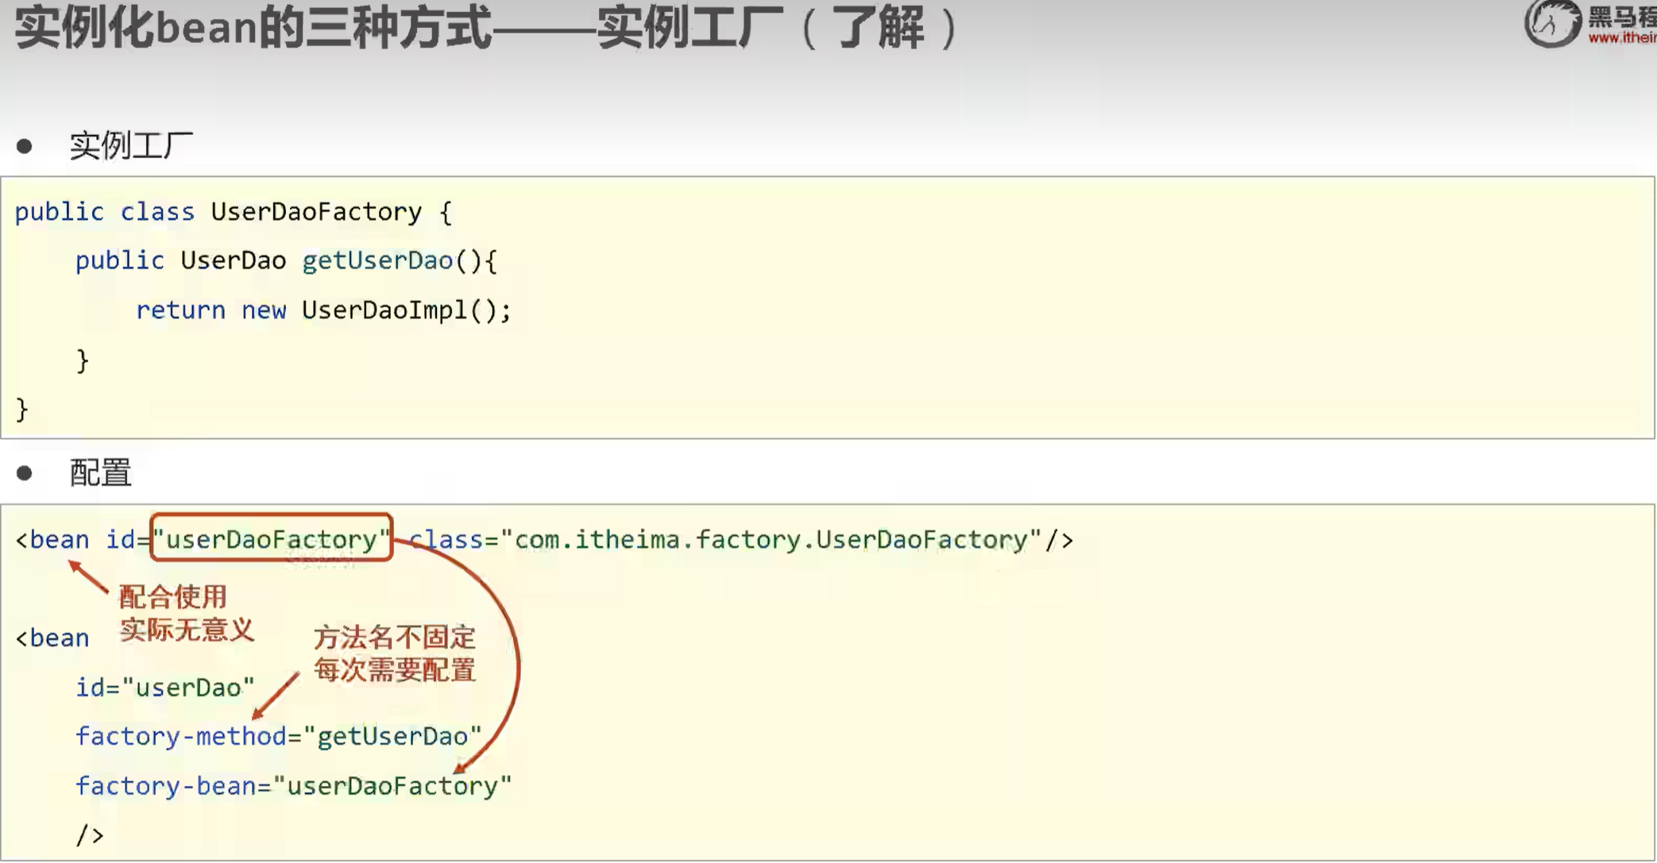
Task: Click the 配置 bullet heading
Action: point(100,473)
